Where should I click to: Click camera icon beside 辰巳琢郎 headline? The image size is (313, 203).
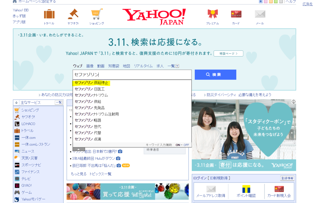119,165
